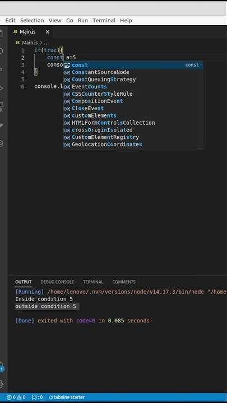This screenshot has height=403, width=227.
Task: Pick ConstantSourceNode from suggestions
Action: pos(133,72)
